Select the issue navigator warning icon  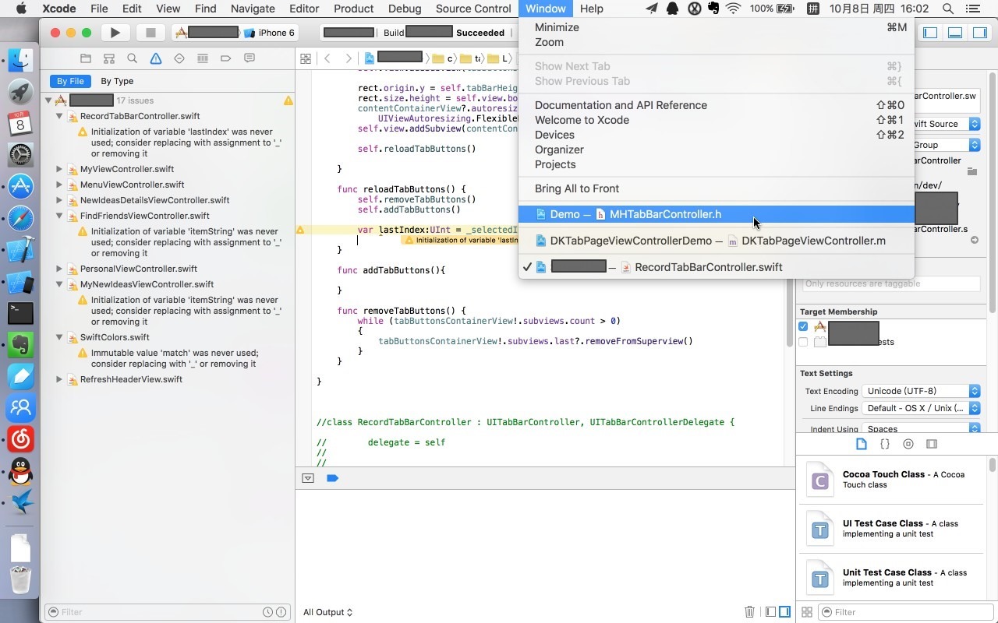coord(156,58)
